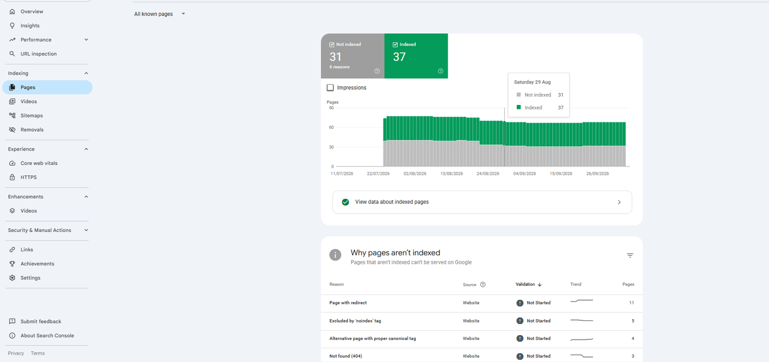
Task: Click the Pages column header in table
Action: [x=628, y=285]
